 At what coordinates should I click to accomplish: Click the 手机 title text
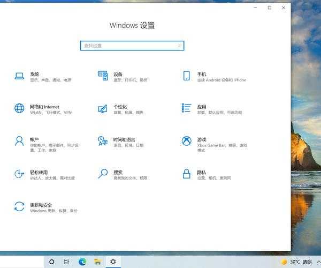[x=202, y=74]
